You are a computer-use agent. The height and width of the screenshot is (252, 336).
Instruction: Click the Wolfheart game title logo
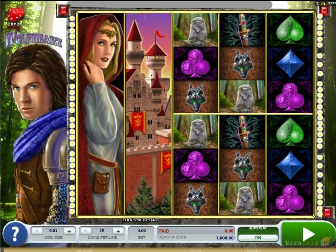tap(34, 40)
